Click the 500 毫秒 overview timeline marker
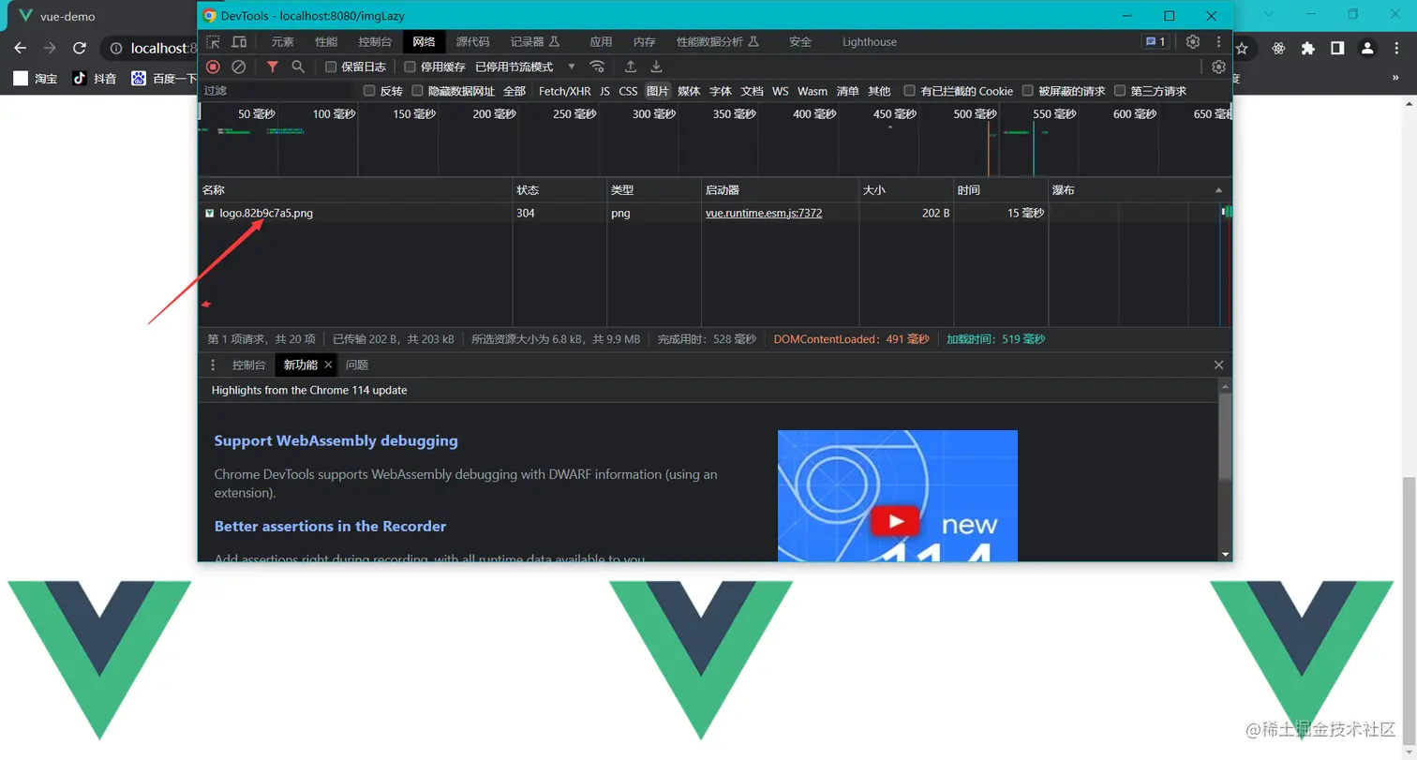 coord(975,113)
